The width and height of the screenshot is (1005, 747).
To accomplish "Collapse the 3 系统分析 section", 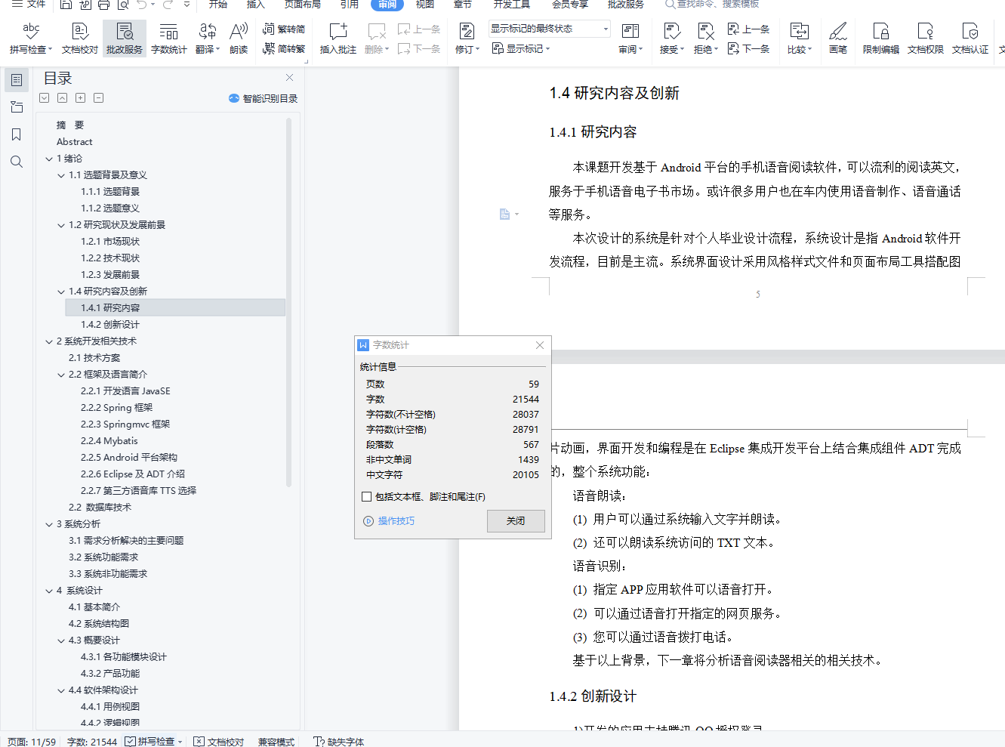I will (49, 524).
